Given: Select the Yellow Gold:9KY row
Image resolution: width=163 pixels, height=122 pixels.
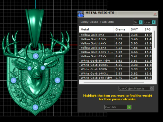Looking at the screenshot, I should (116, 35).
